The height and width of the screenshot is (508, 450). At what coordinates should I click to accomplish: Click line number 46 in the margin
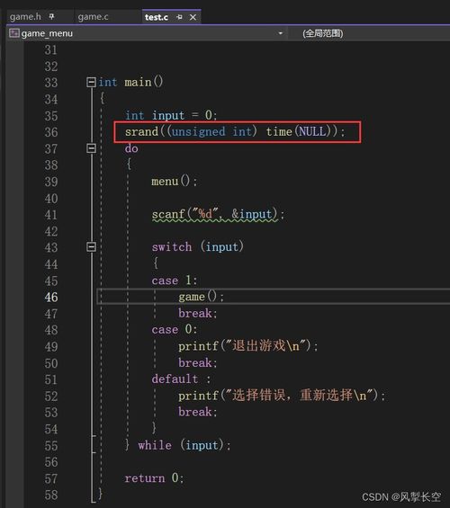point(51,297)
